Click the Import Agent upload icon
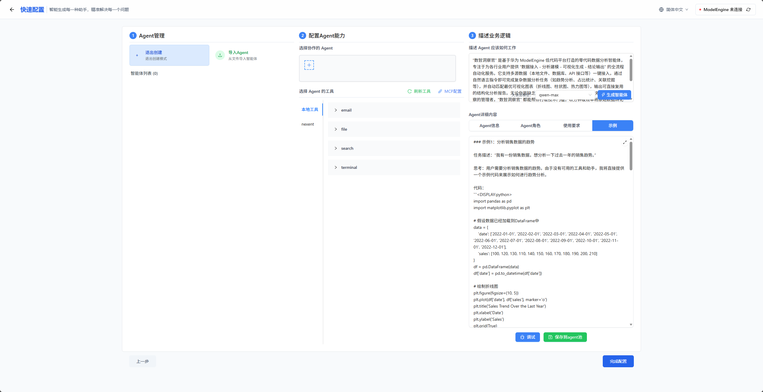 click(220, 55)
